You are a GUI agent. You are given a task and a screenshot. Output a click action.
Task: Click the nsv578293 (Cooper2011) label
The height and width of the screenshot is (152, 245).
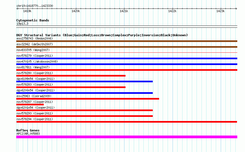click(x=35, y=113)
